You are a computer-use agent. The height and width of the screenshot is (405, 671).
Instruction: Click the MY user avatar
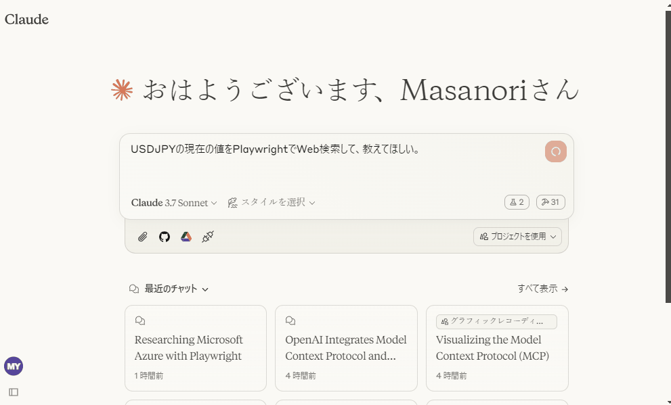pos(14,366)
